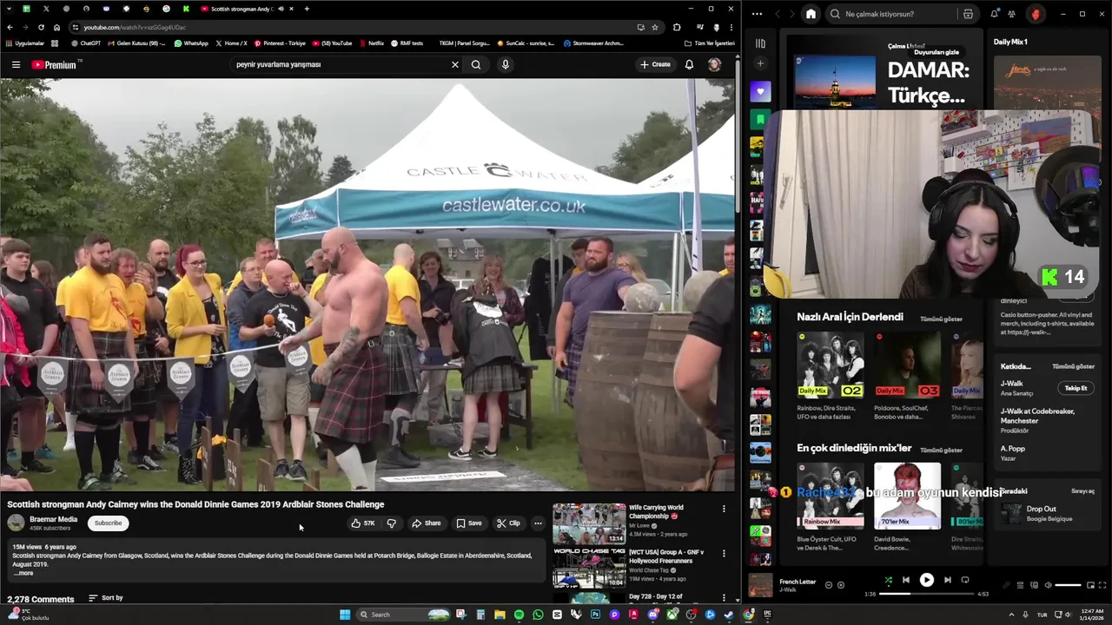
Task: Run the YouTube search magnifier button
Action: [x=476, y=64]
